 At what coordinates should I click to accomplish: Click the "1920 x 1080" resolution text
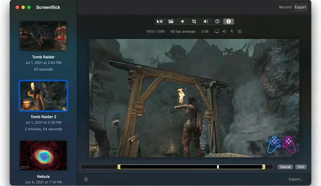coord(156,32)
